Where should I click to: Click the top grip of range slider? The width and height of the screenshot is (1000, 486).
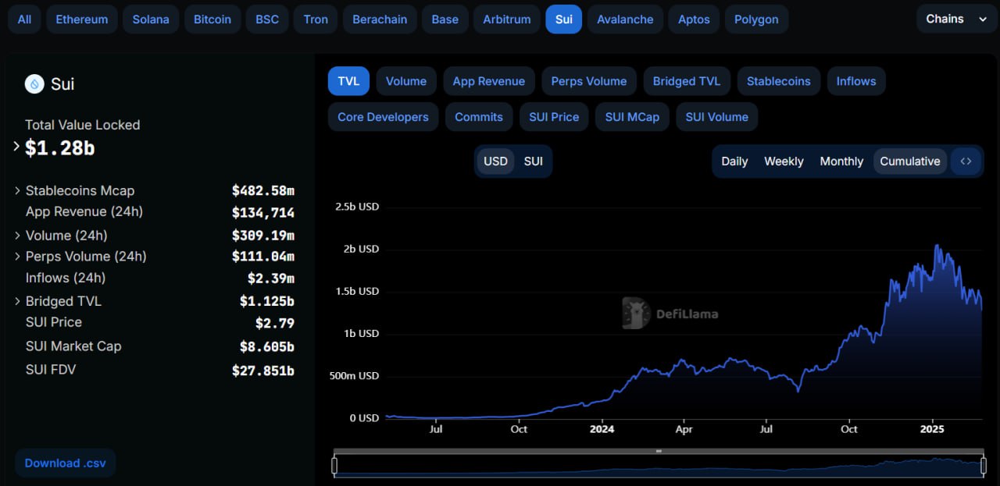pos(659,451)
